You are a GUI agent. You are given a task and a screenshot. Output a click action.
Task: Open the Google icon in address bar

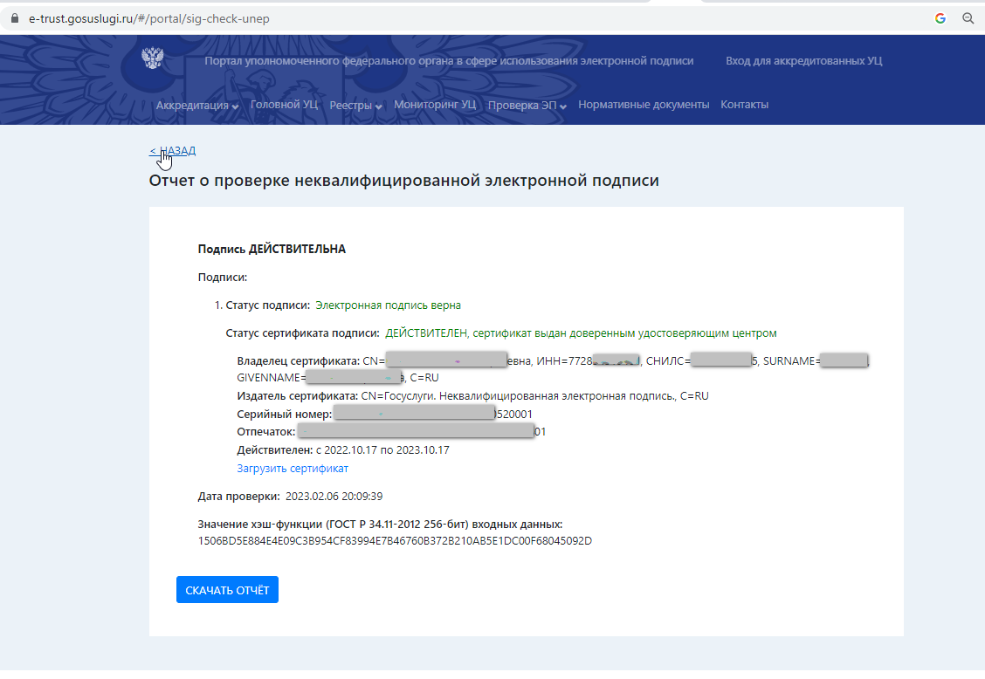click(x=940, y=18)
